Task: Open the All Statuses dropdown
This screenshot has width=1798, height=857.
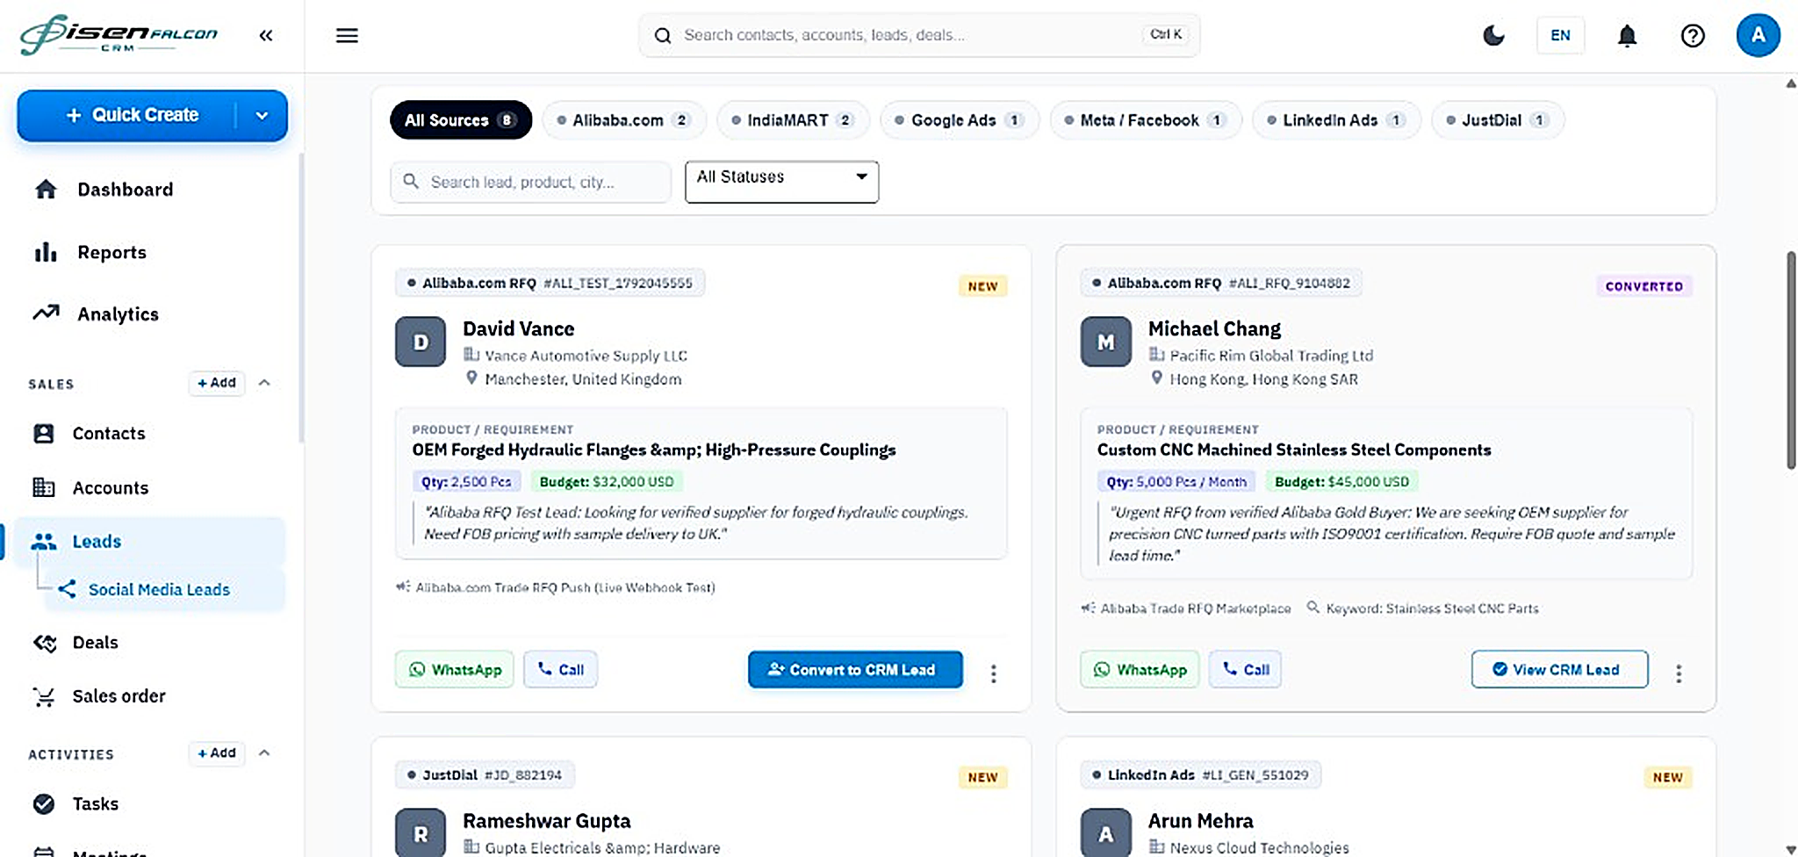Action: click(781, 182)
